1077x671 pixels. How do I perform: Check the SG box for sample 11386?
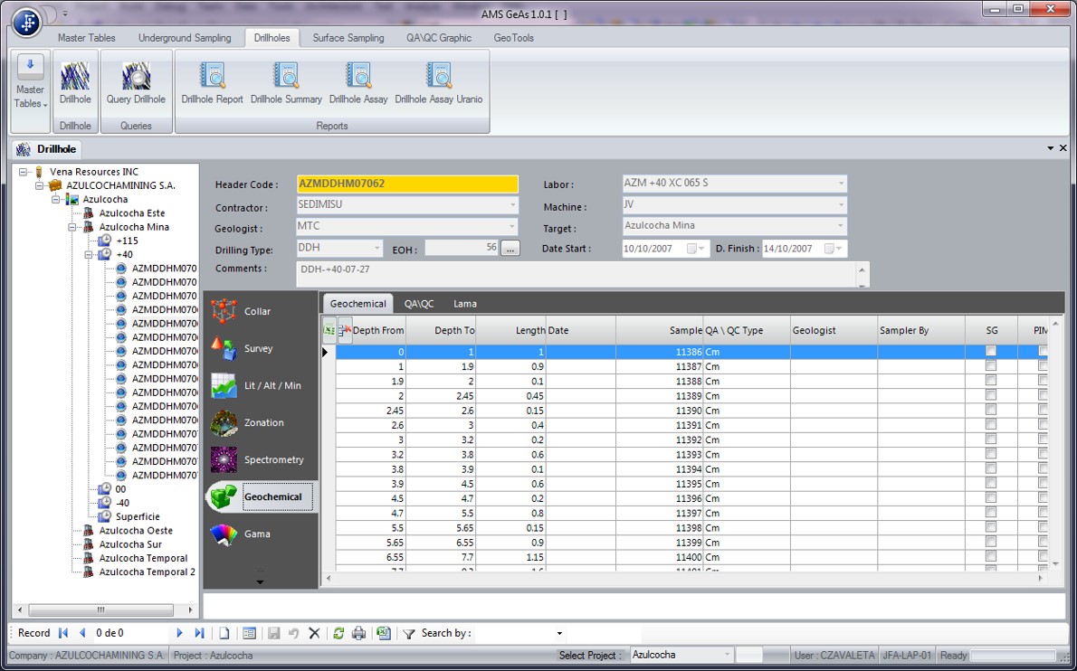(x=991, y=352)
